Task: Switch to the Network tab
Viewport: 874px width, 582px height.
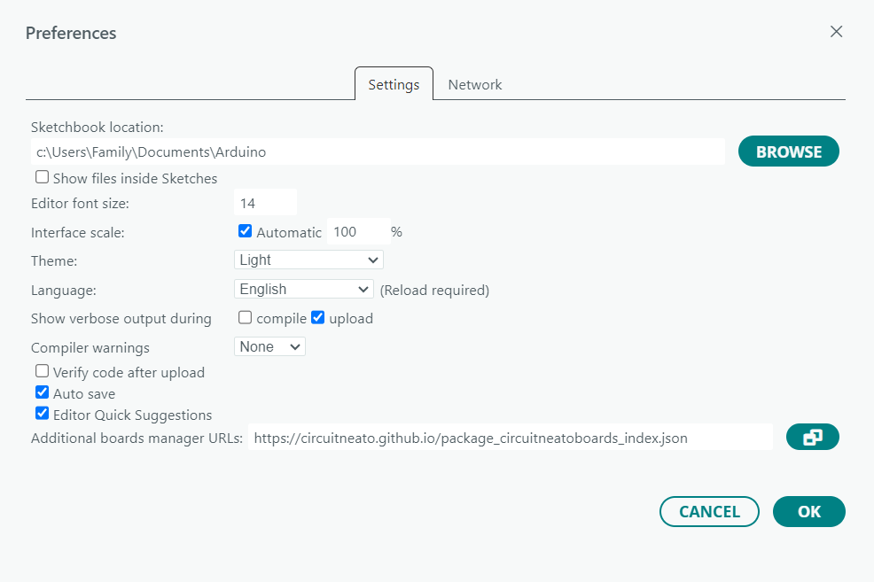Action: point(475,85)
